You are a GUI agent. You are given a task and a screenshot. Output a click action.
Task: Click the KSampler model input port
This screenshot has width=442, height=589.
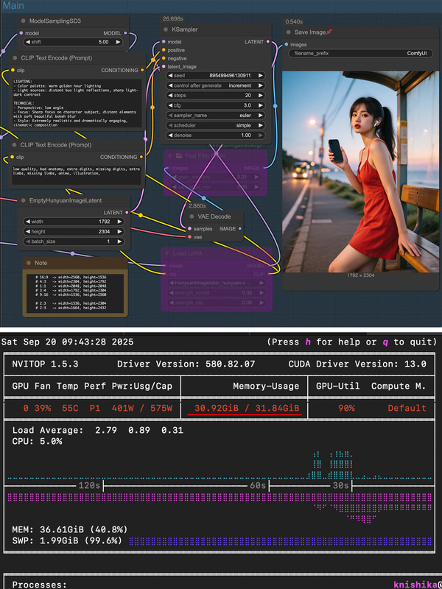[x=164, y=42]
